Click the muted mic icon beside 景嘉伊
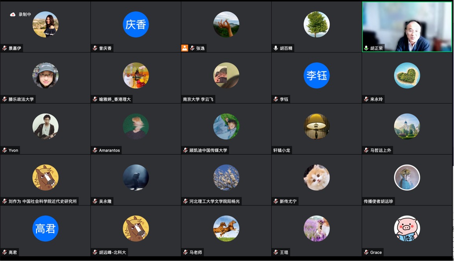The width and height of the screenshot is (454, 262). [5, 48]
